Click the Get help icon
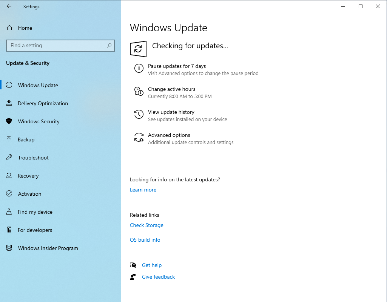Image resolution: width=387 pixels, height=302 pixels. tap(133, 265)
